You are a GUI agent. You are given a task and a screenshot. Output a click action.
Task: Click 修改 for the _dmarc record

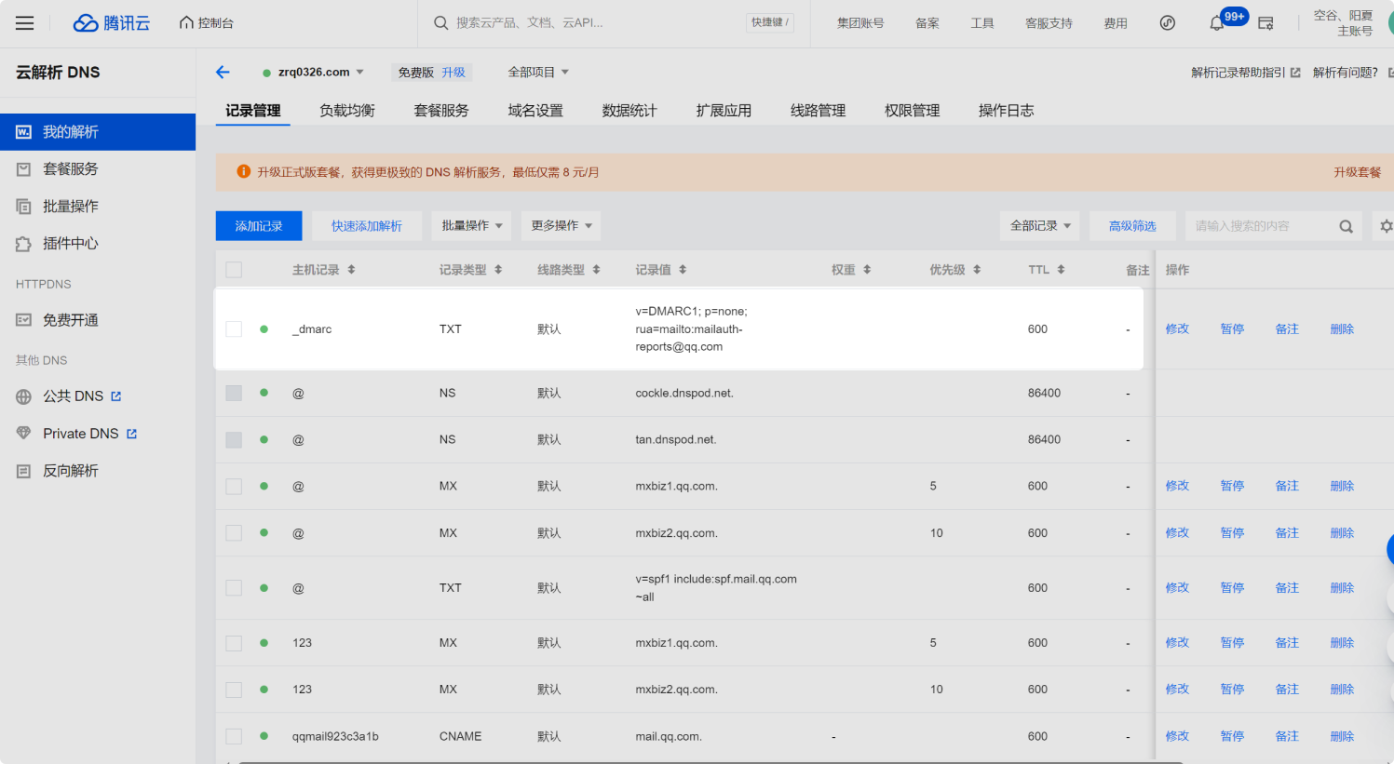[x=1177, y=329]
